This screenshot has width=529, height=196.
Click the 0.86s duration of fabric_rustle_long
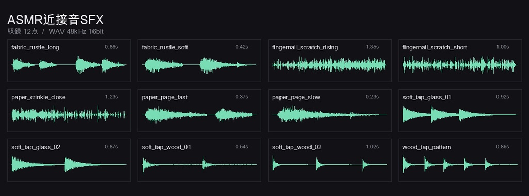tap(112, 47)
